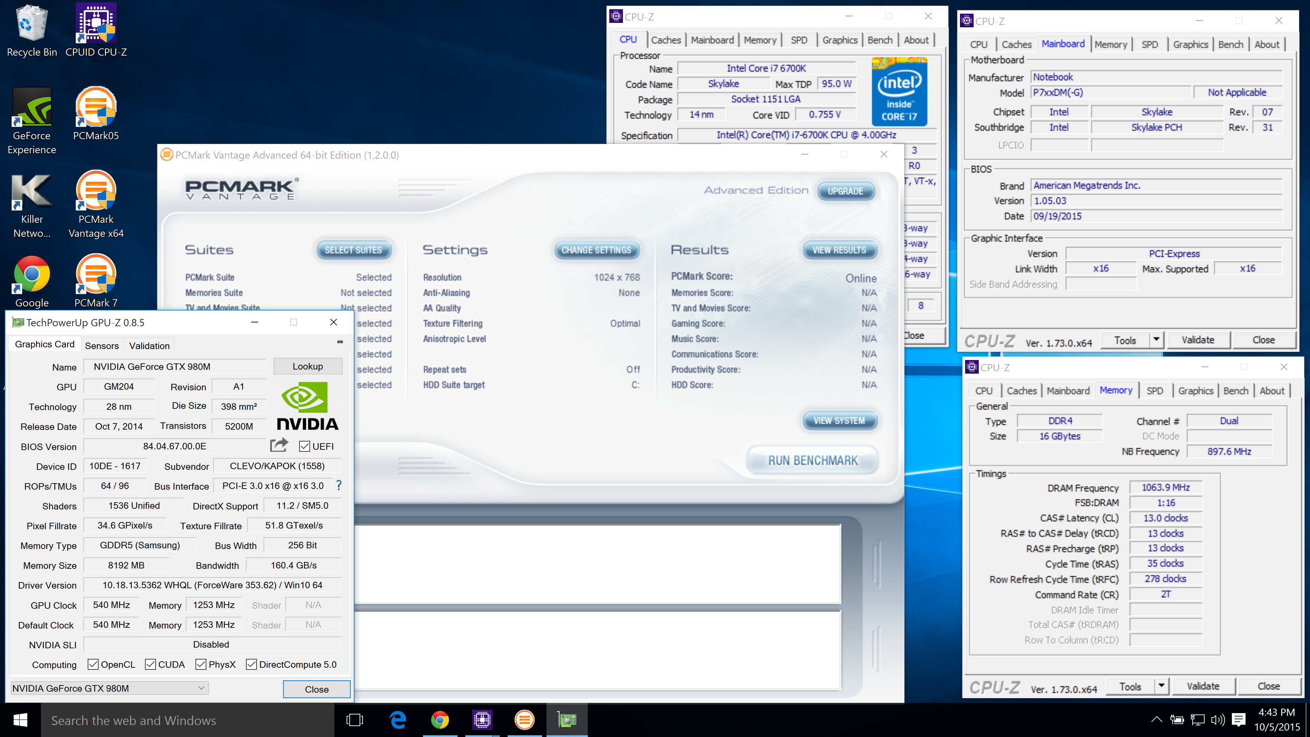The height and width of the screenshot is (737, 1310).
Task: Click Validate in CPU-Z Mainboard window
Action: [1198, 340]
